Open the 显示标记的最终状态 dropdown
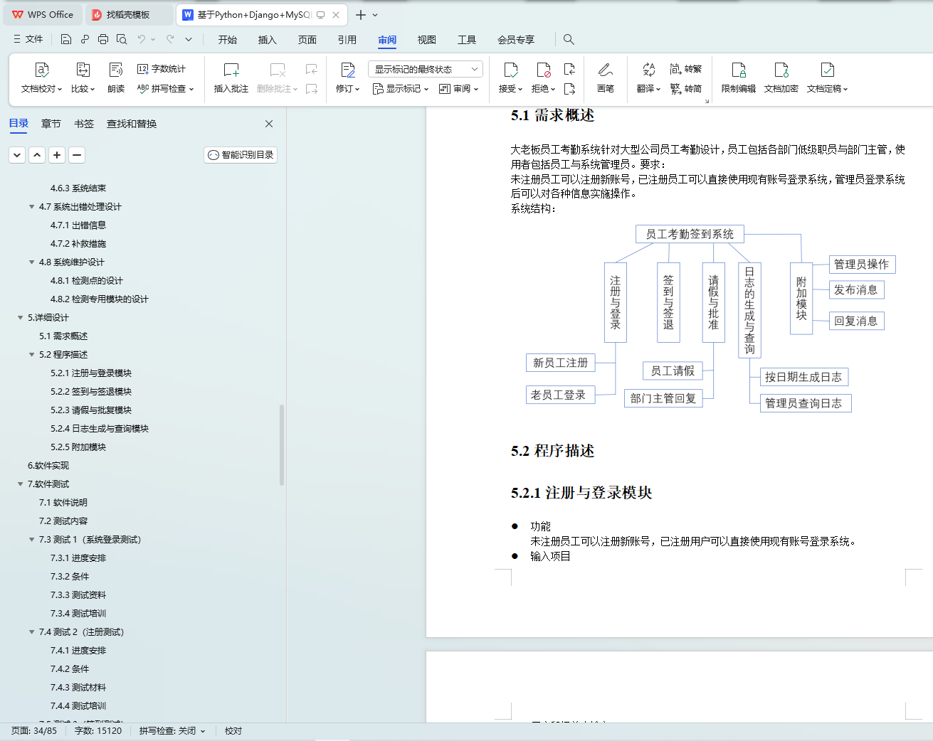 click(x=426, y=69)
